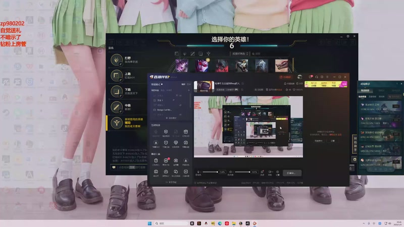Click search box in 对局助手 window
Screen dimensions: 404x227
click(x=394, y=97)
